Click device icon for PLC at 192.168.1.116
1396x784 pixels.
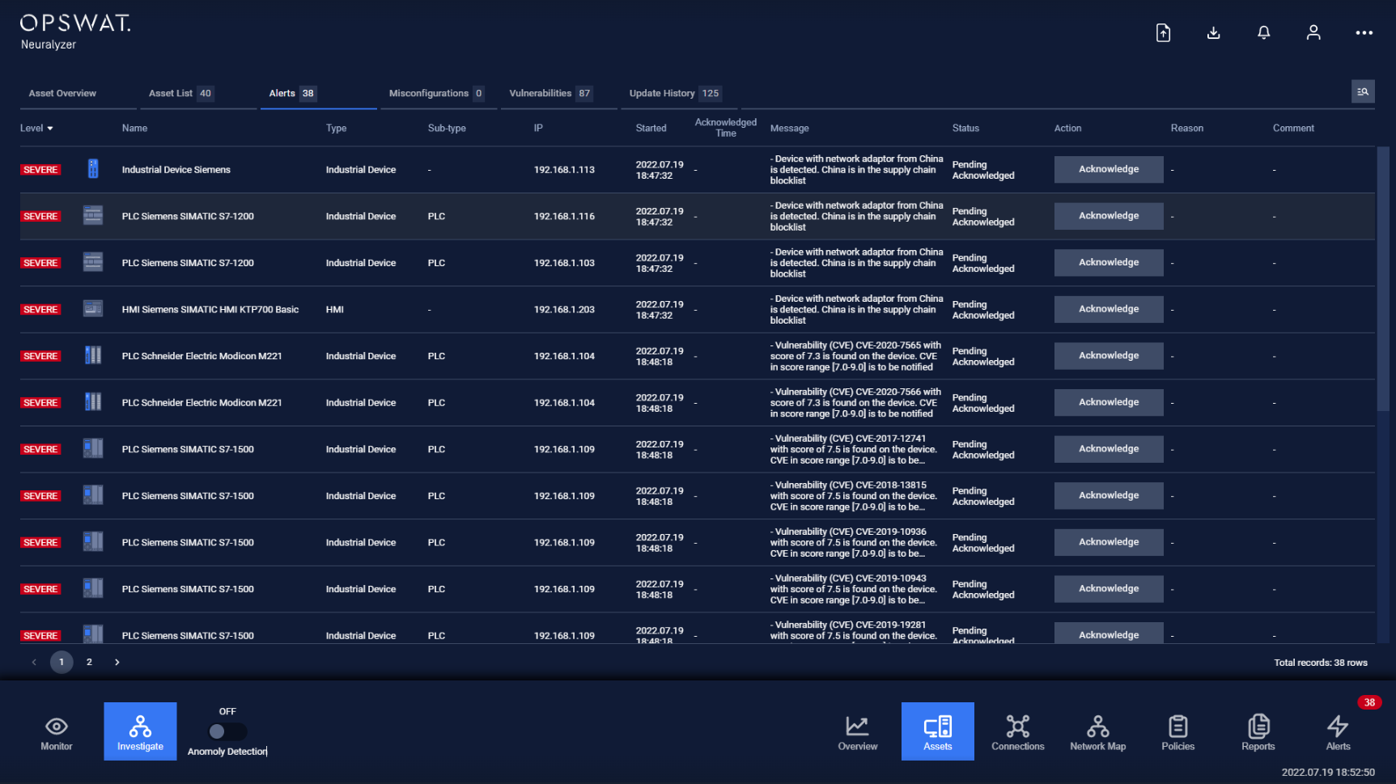point(93,215)
